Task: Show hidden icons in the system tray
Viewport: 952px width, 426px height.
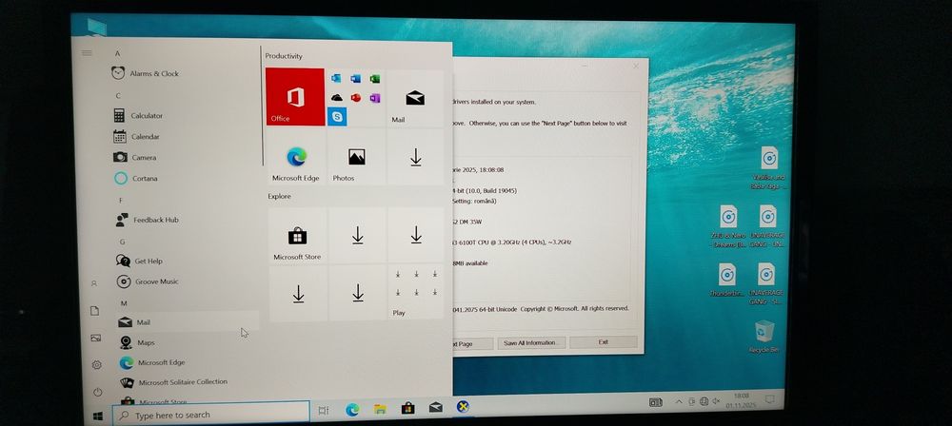Action: click(679, 401)
